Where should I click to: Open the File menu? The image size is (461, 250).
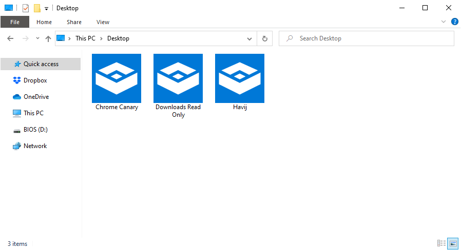click(x=15, y=22)
